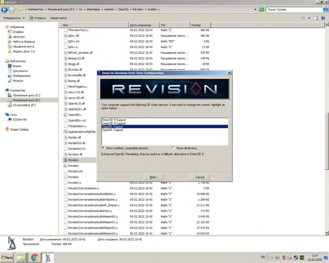Viewport: 329px width, 263px height.
Task: Select 'Show certified, compatible devices' radio button
Action: [x=103, y=148]
